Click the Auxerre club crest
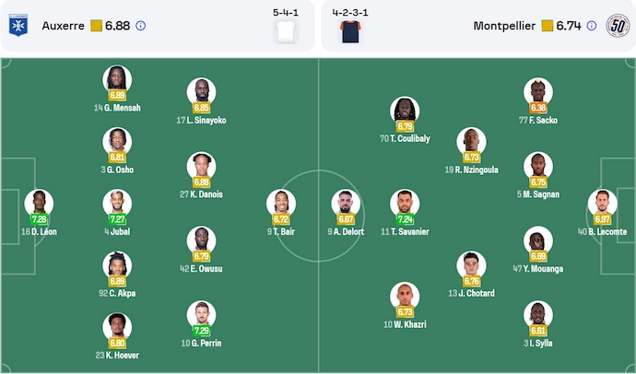 [17, 26]
